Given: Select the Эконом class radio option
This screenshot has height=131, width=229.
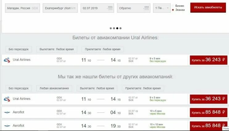Looking at the screenshot, I should click(173, 10).
